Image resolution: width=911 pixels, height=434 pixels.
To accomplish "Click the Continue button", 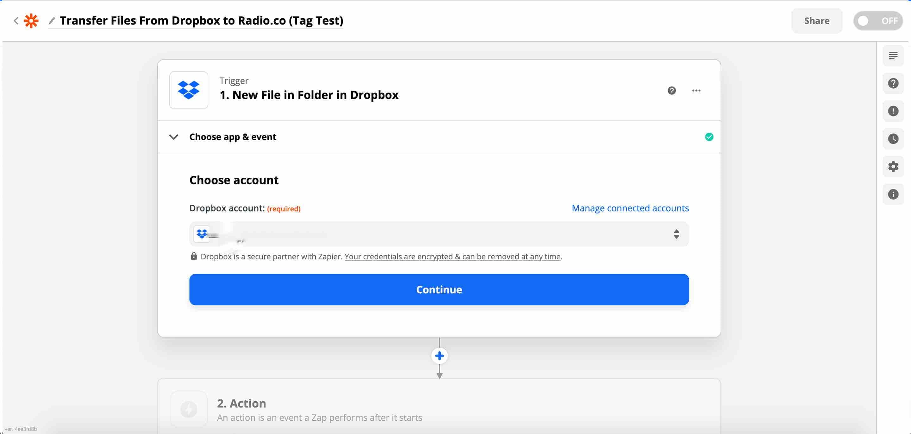I will (x=439, y=290).
